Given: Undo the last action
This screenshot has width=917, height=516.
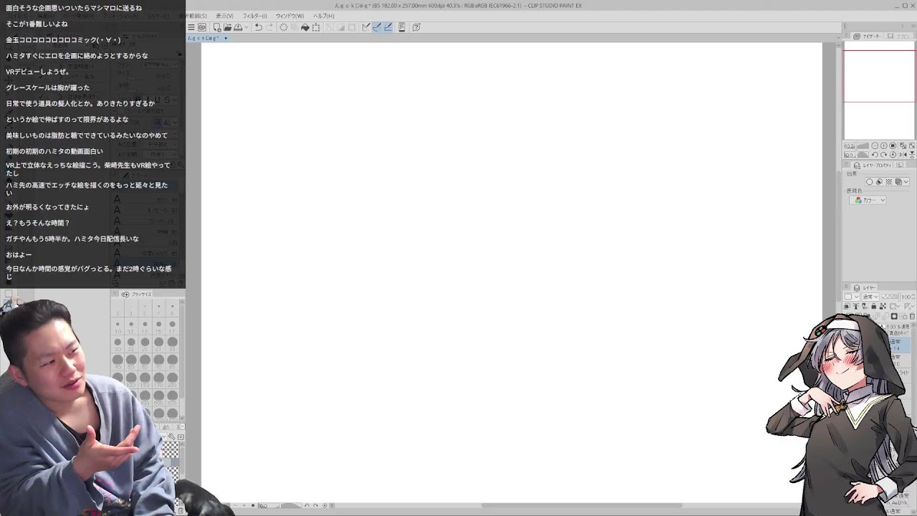Looking at the screenshot, I should coord(259,27).
